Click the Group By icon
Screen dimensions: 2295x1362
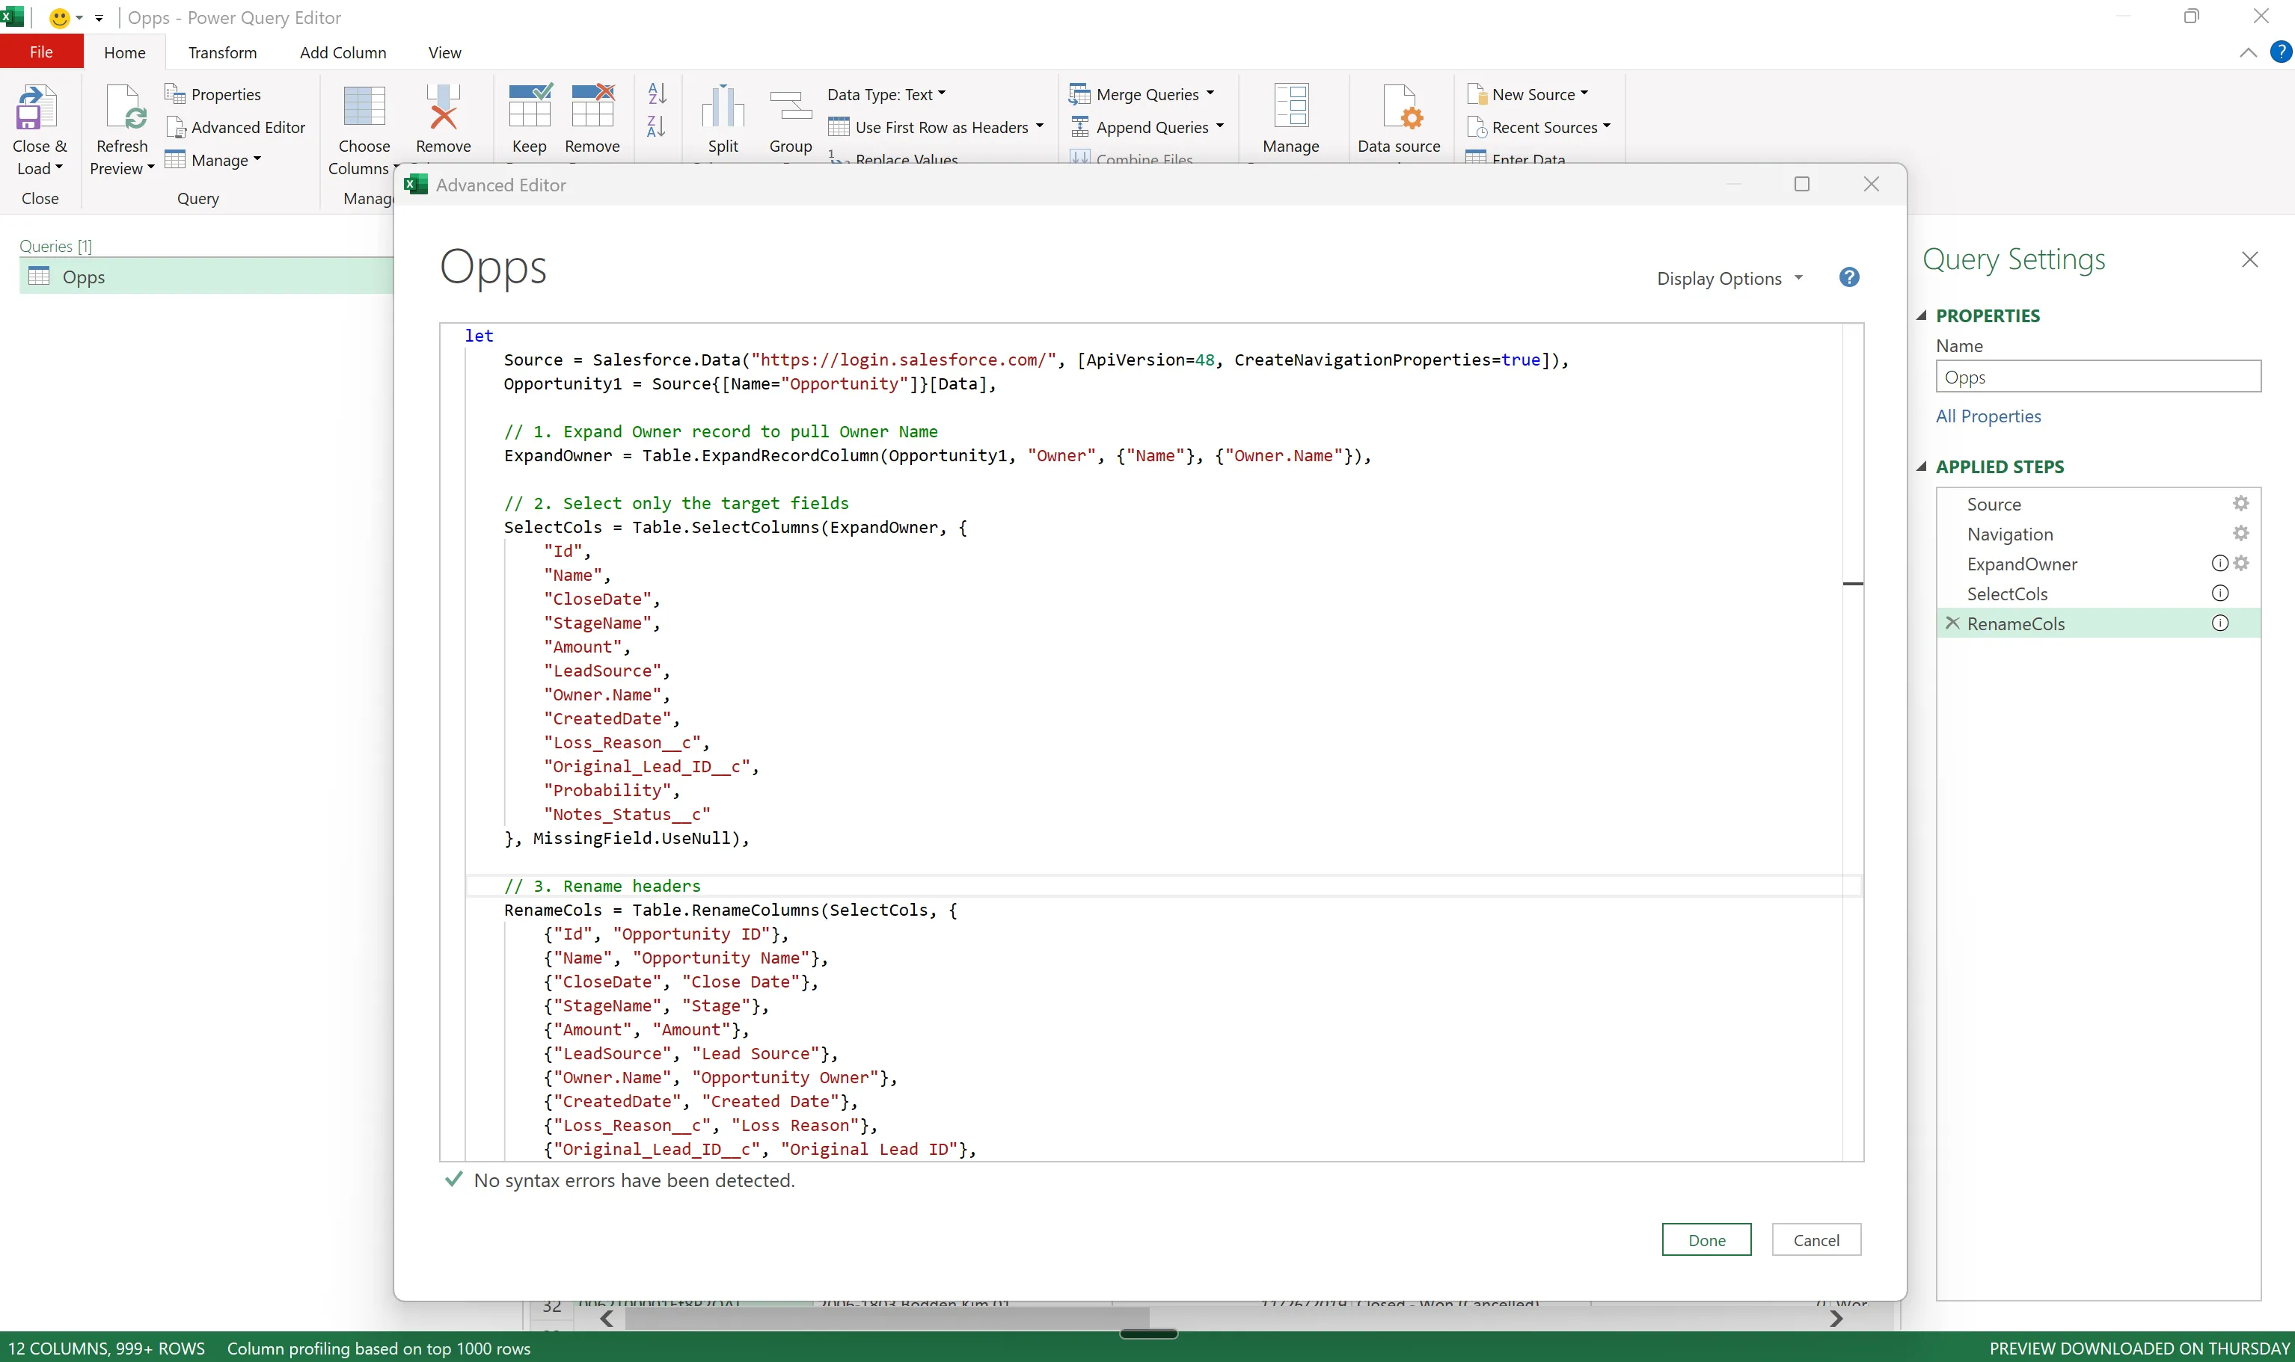(791, 106)
